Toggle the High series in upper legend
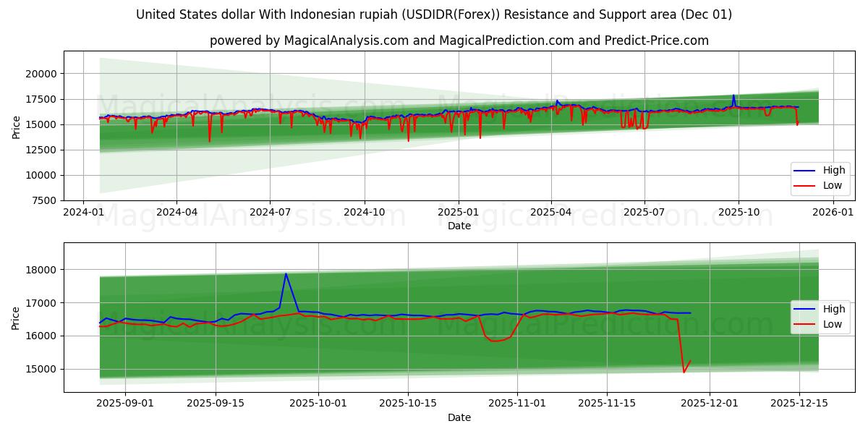Screen dimensions: 868x434 [x=833, y=169]
